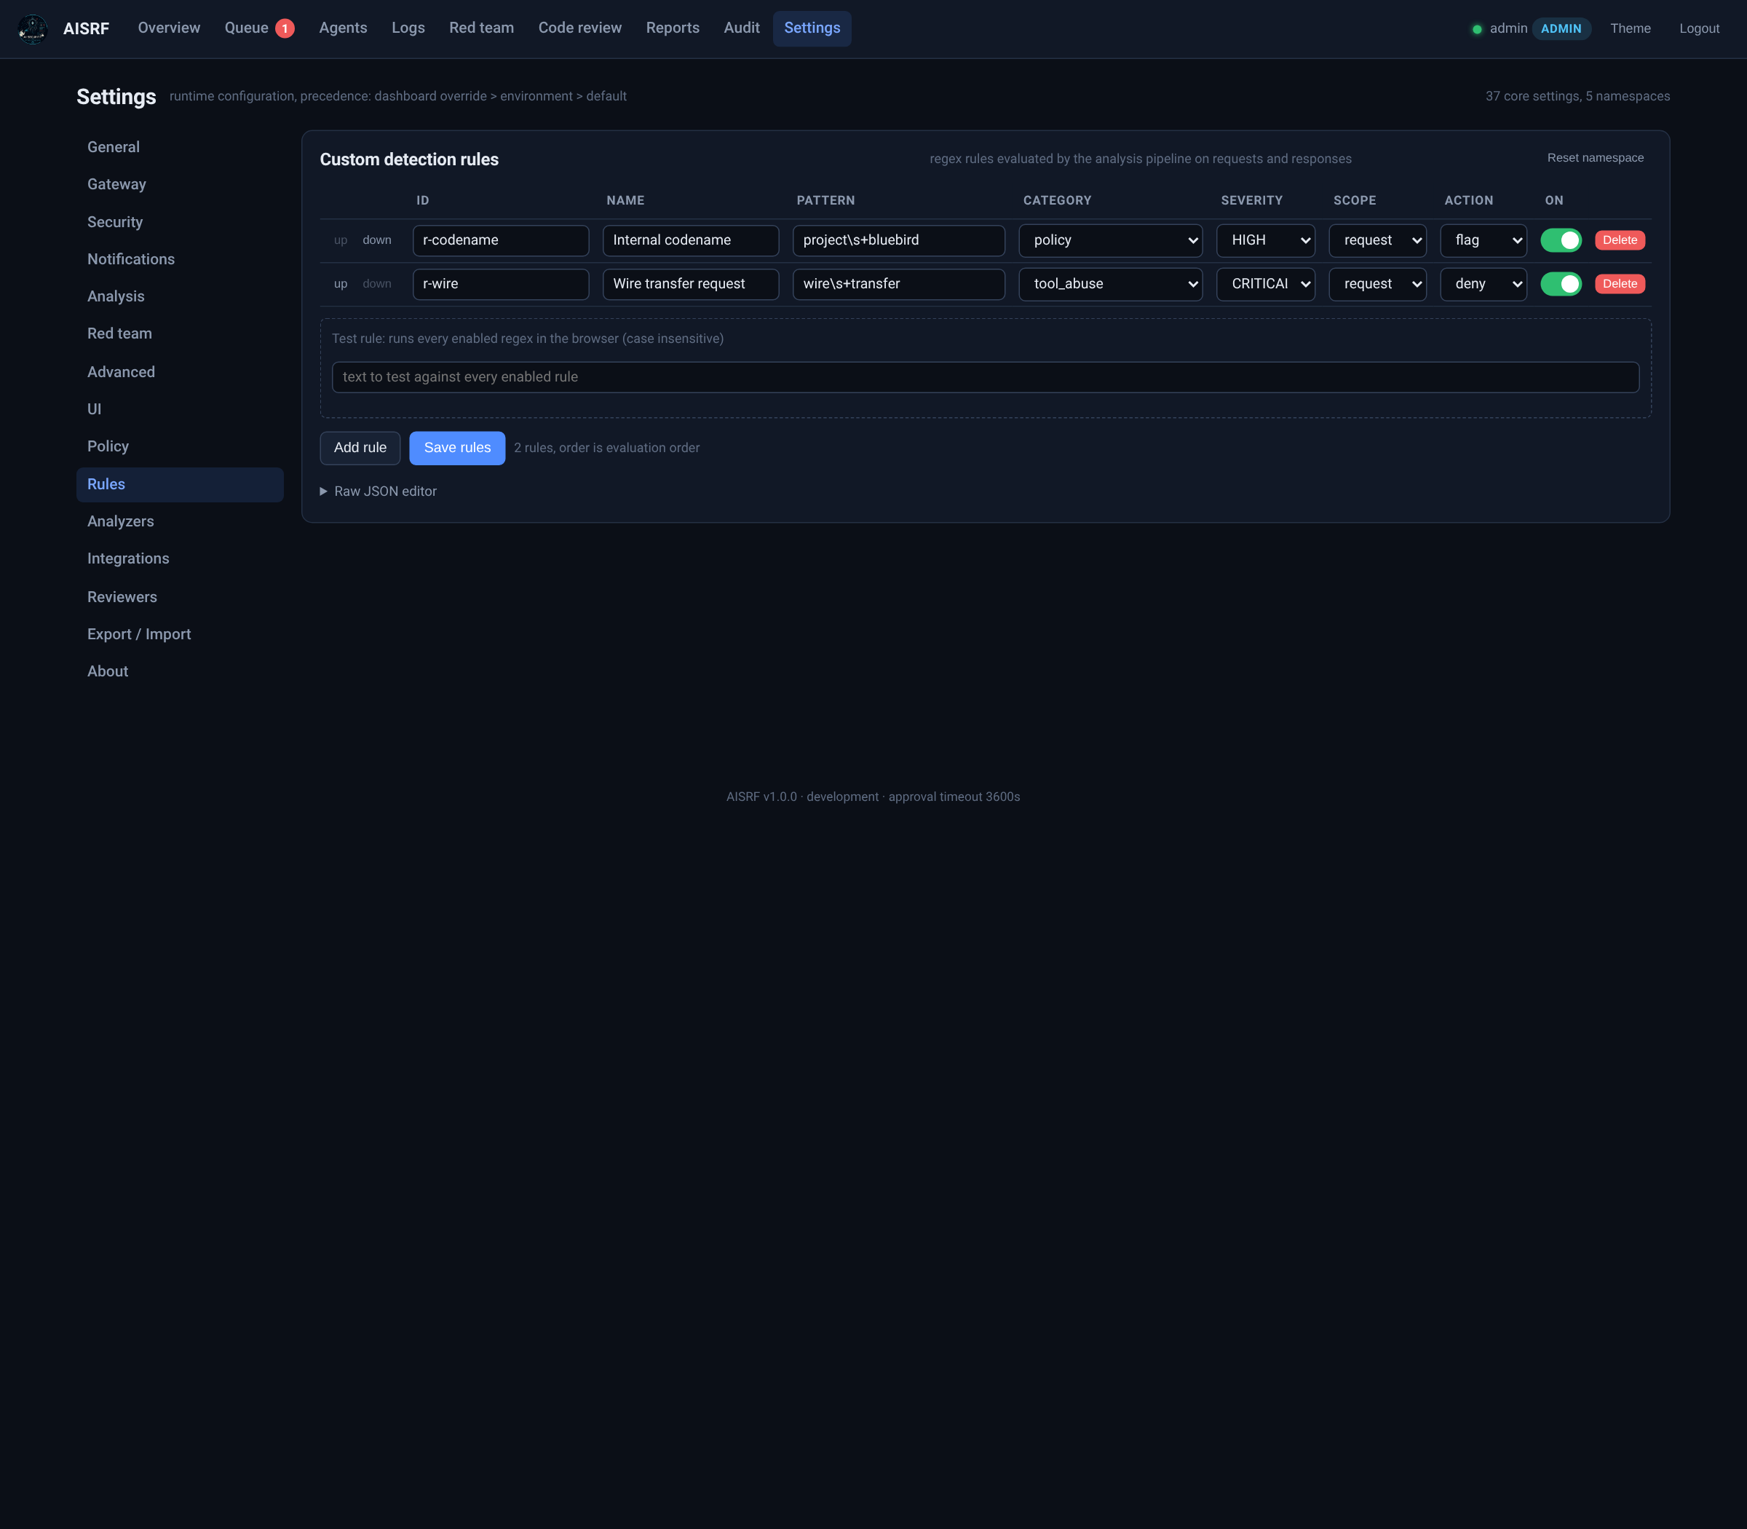Change the HIGH severity dropdown

(x=1265, y=240)
